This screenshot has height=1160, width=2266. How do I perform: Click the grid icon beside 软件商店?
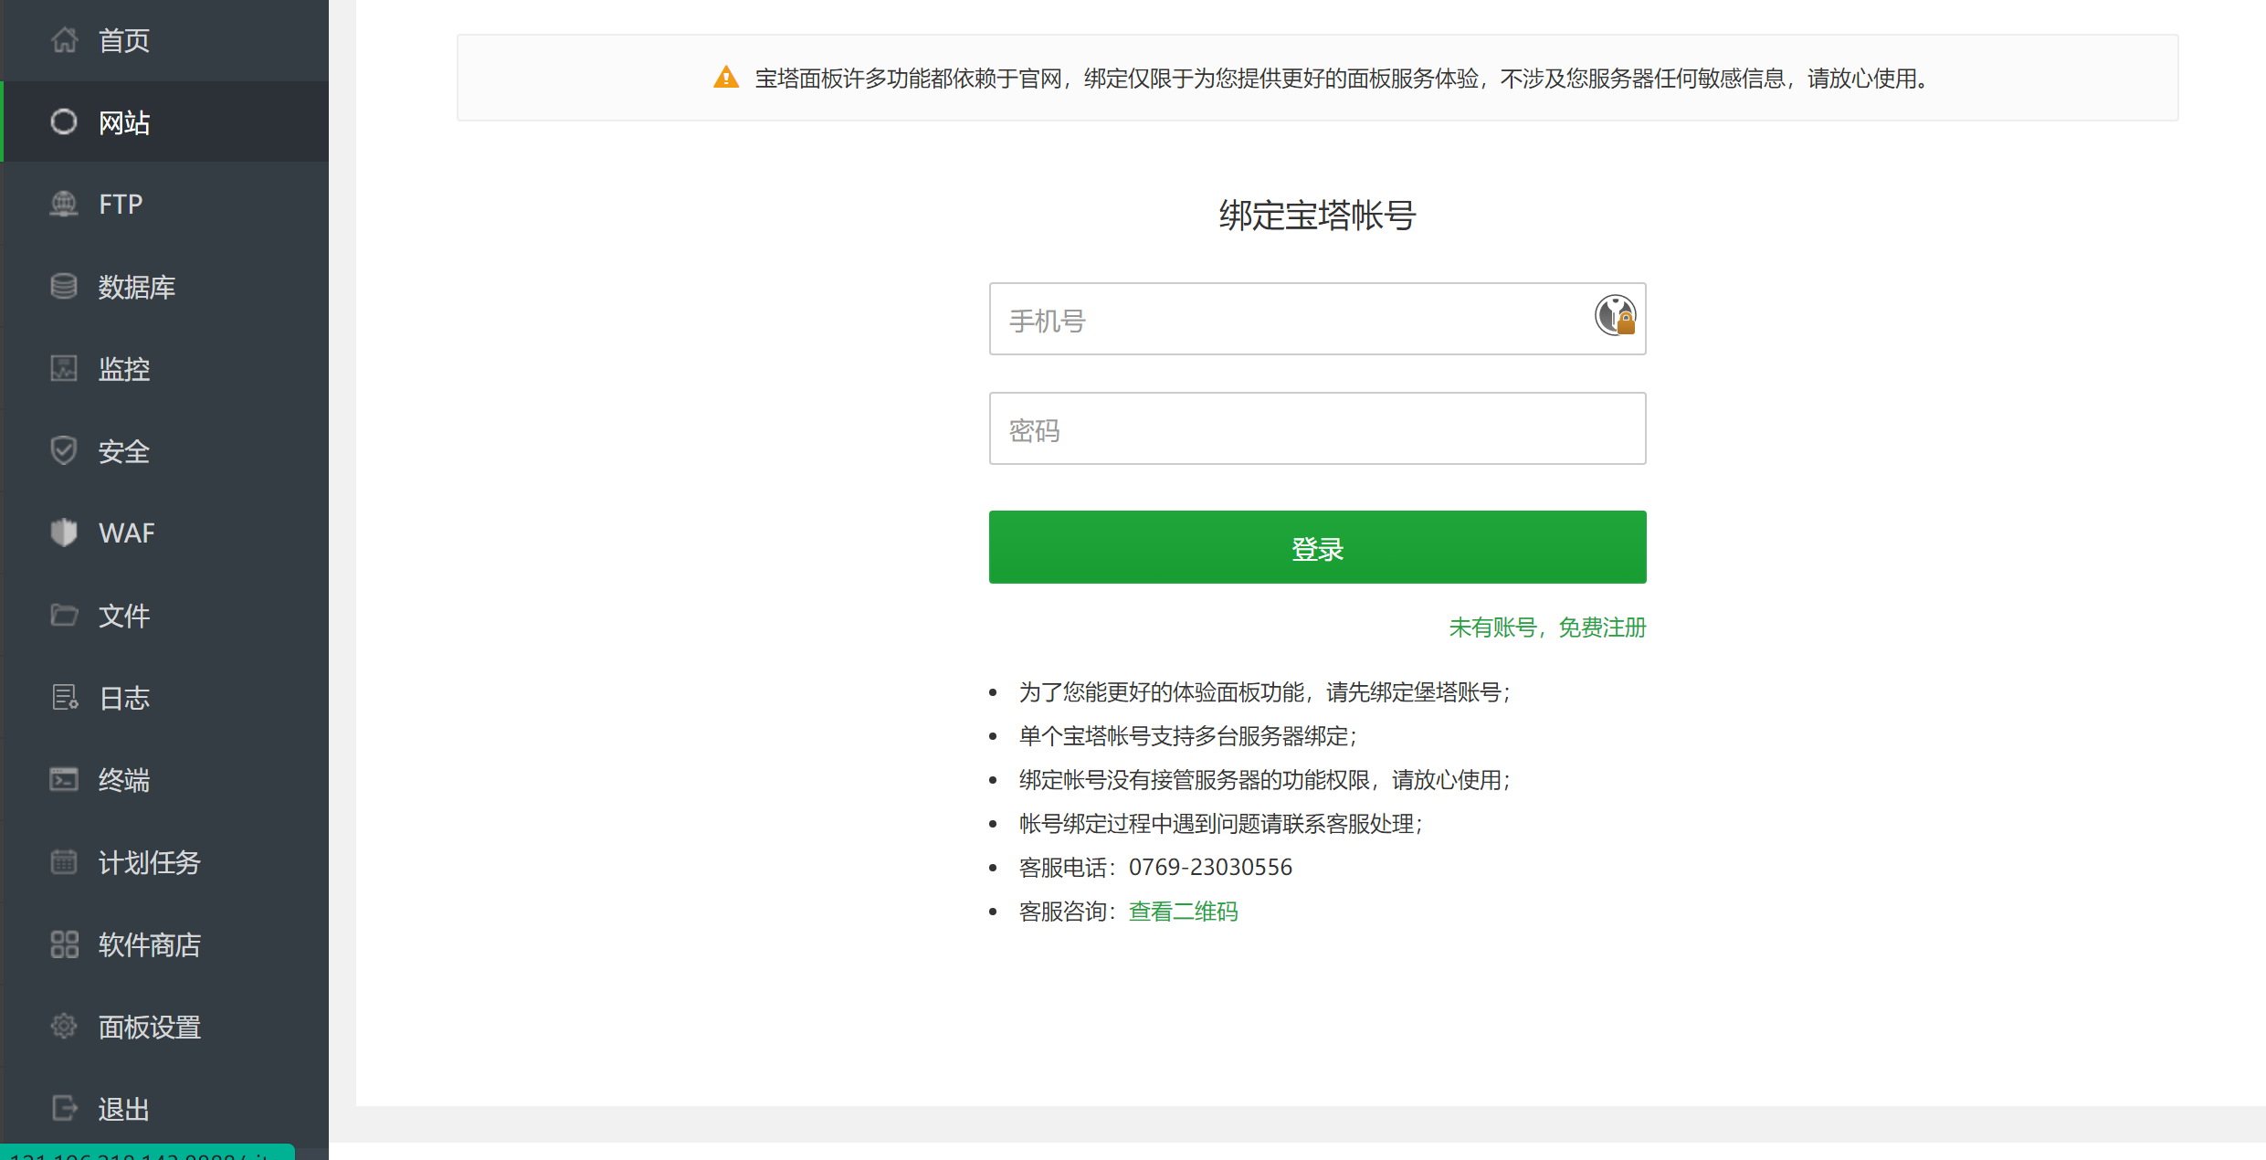64,944
